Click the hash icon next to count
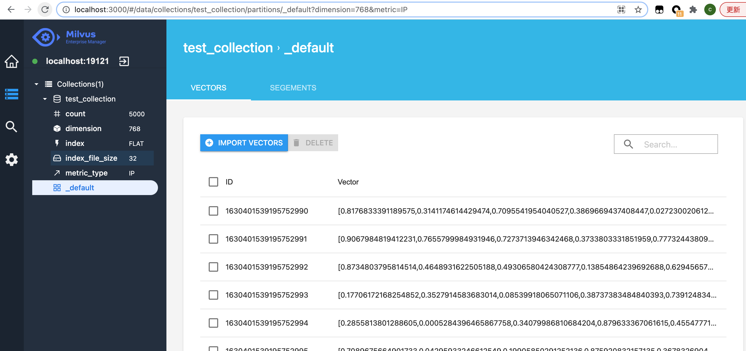Viewport: 746px width, 351px height. (57, 114)
